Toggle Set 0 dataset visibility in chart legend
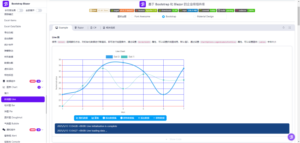The height and width of the screenshot is (143, 300). click(113, 57)
